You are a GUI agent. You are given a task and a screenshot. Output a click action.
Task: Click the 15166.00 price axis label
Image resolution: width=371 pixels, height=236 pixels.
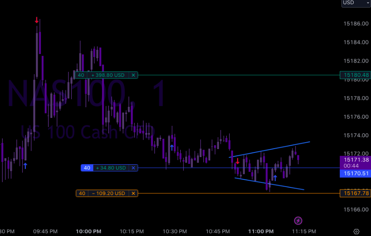[x=356, y=209]
